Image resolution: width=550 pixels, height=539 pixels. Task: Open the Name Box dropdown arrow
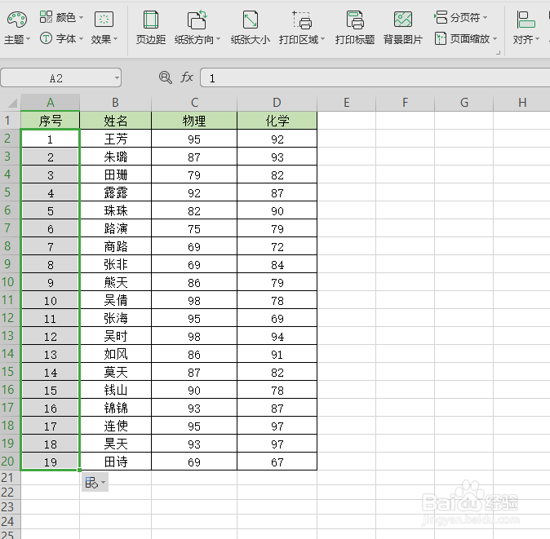tap(117, 77)
